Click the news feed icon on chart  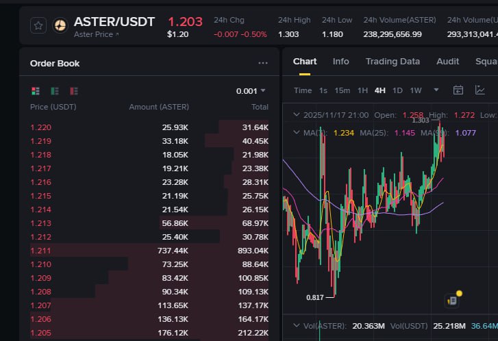[x=451, y=299]
